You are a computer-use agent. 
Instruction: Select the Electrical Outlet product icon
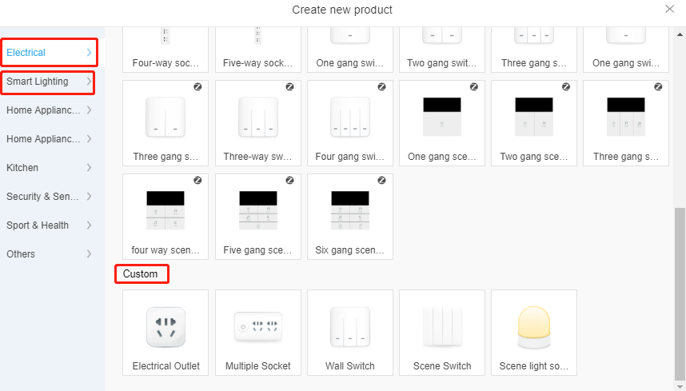tap(166, 327)
